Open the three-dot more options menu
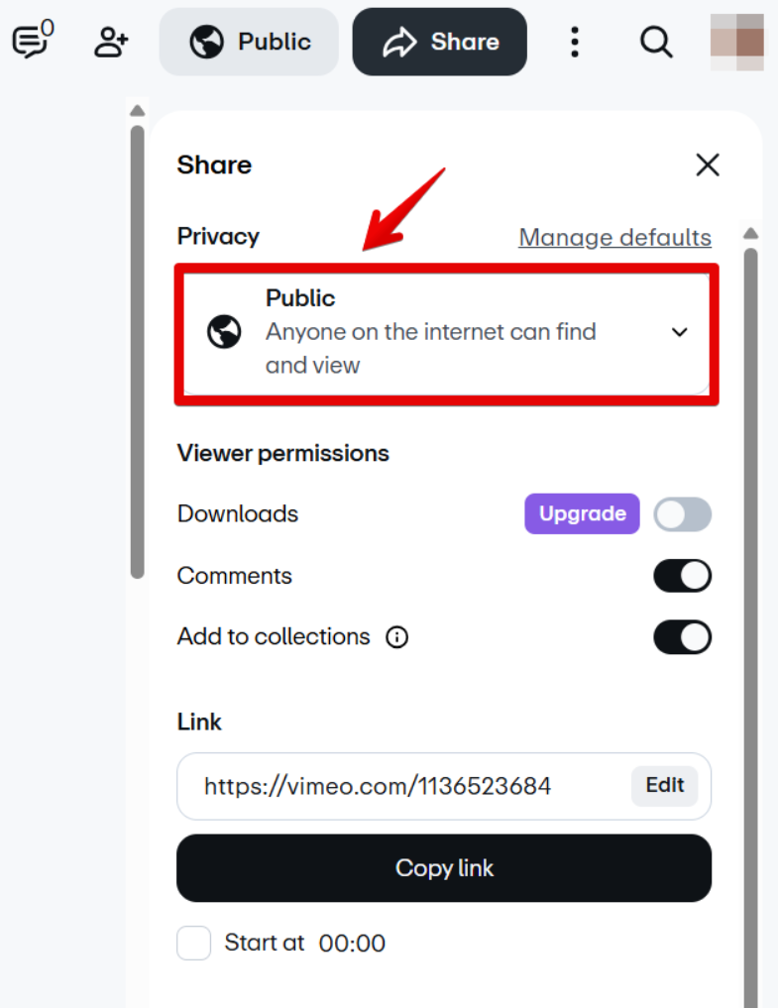This screenshot has height=1008, width=778. click(x=575, y=43)
